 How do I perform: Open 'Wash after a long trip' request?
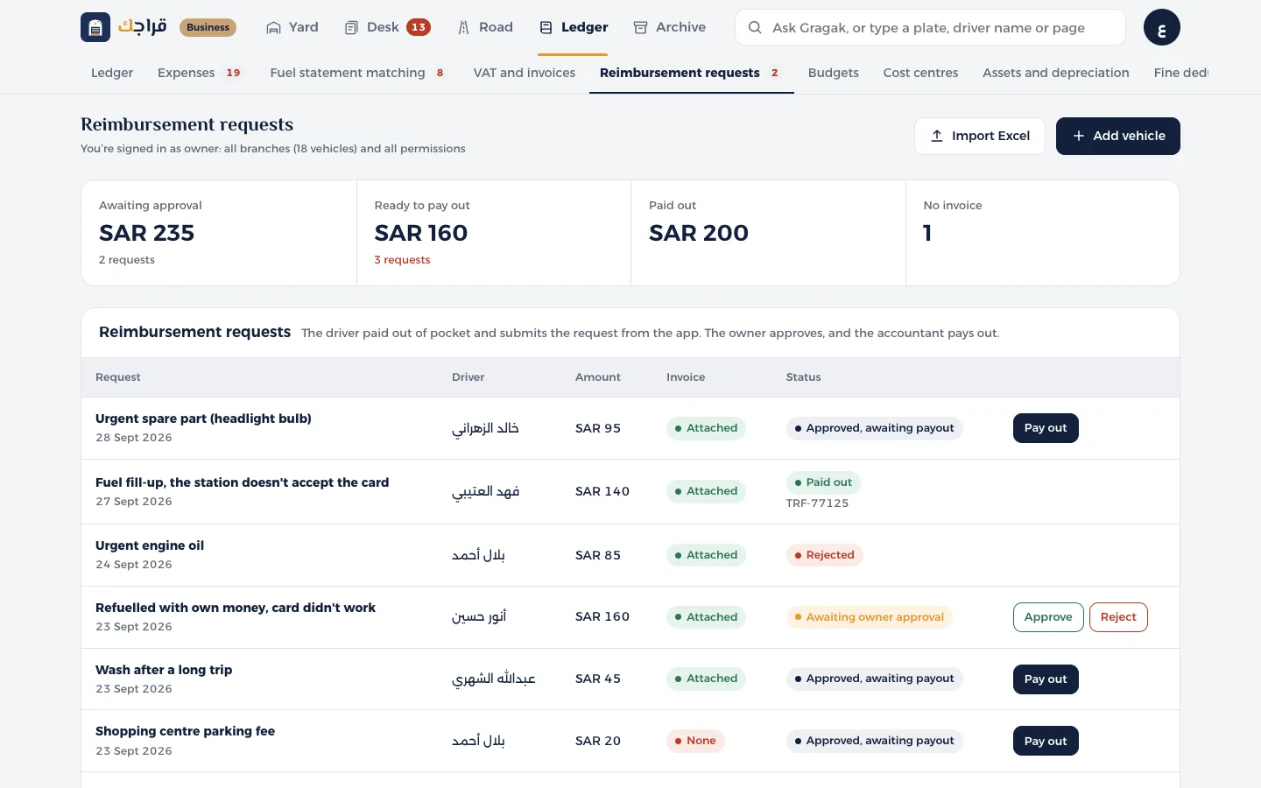point(164,670)
